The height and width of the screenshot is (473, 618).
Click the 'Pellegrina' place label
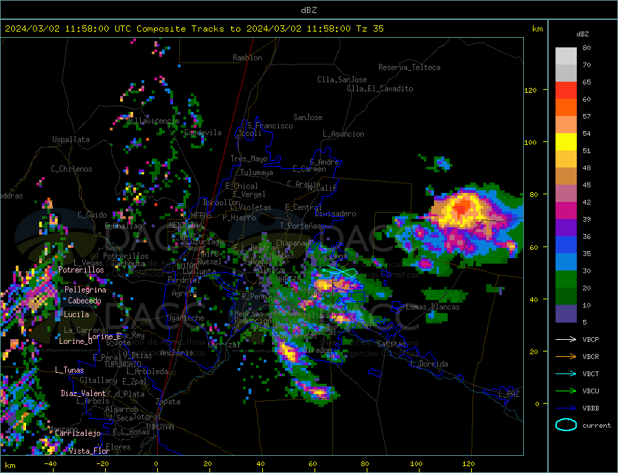pyautogui.click(x=86, y=290)
